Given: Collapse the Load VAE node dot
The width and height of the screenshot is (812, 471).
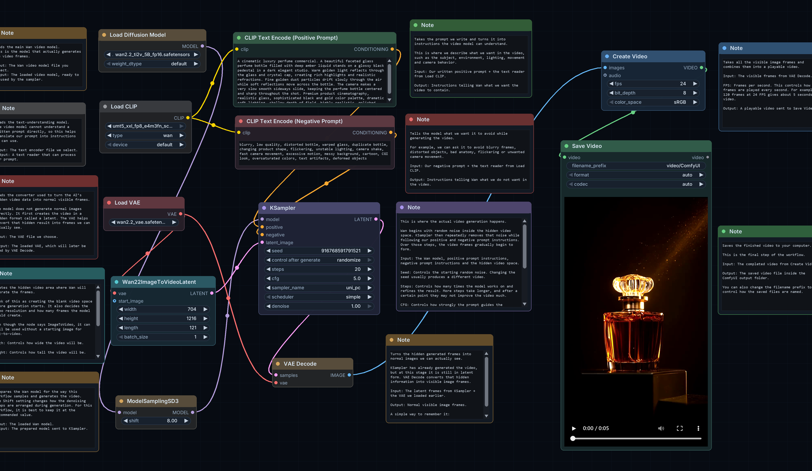Looking at the screenshot, I should pos(109,203).
